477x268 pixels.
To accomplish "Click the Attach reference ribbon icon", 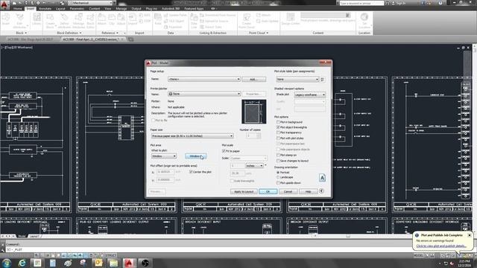I will [101, 19].
